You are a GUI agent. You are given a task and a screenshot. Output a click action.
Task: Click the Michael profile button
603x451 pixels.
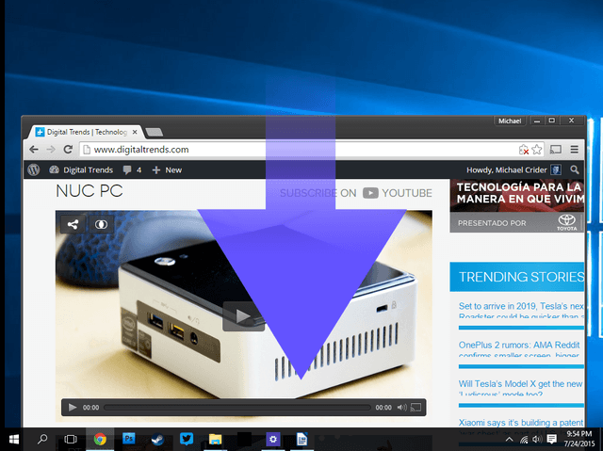point(510,121)
